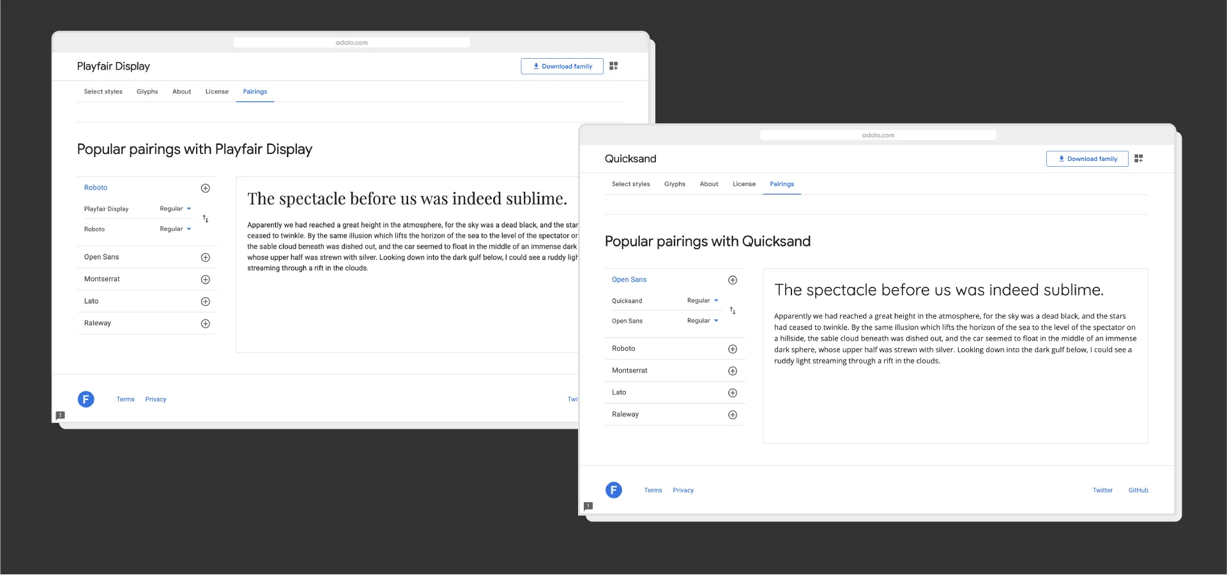Click the plus icon beside Raleway
The image size is (1227, 575).
coord(206,323)
